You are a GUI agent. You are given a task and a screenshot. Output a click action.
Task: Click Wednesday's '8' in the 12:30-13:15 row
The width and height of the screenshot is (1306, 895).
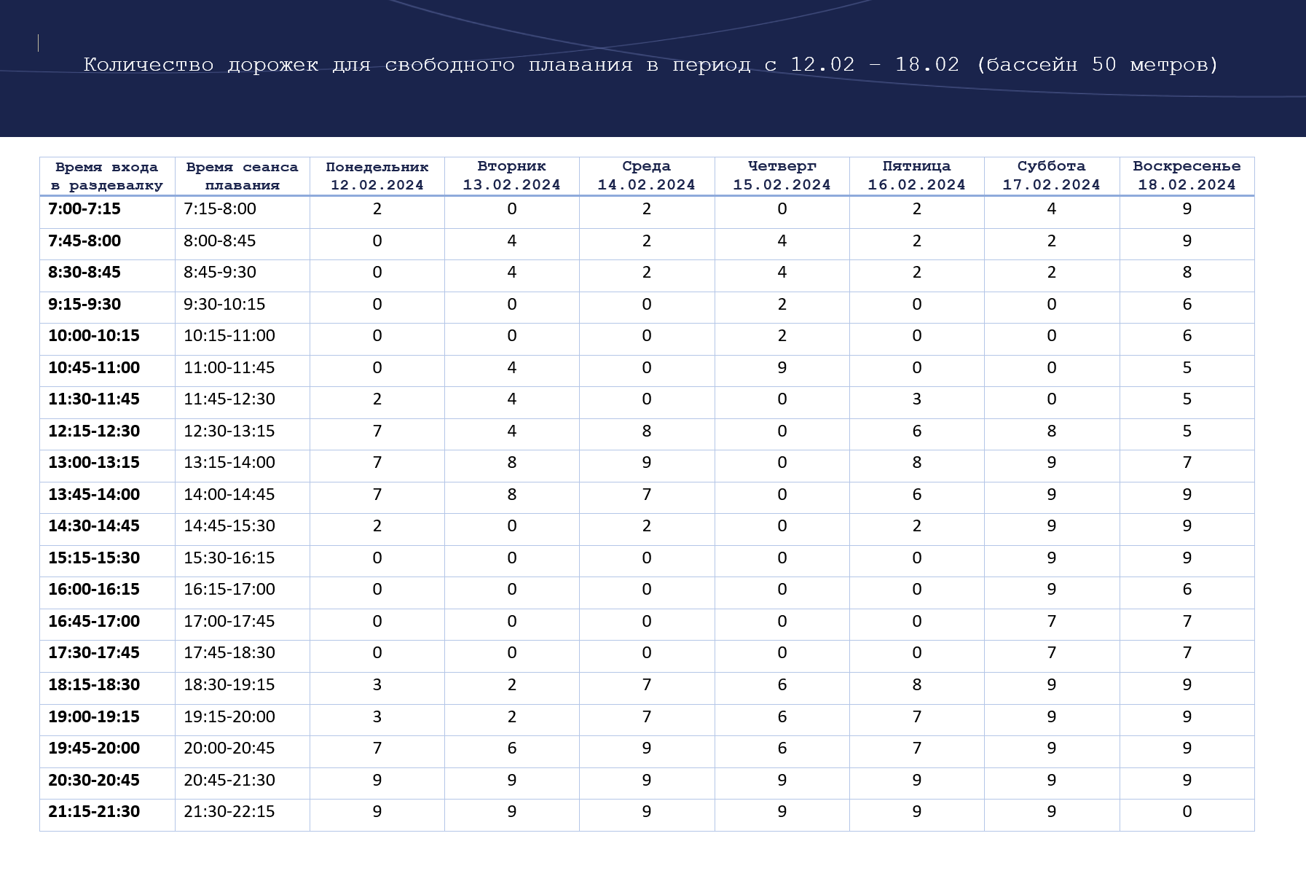[647, 431]
